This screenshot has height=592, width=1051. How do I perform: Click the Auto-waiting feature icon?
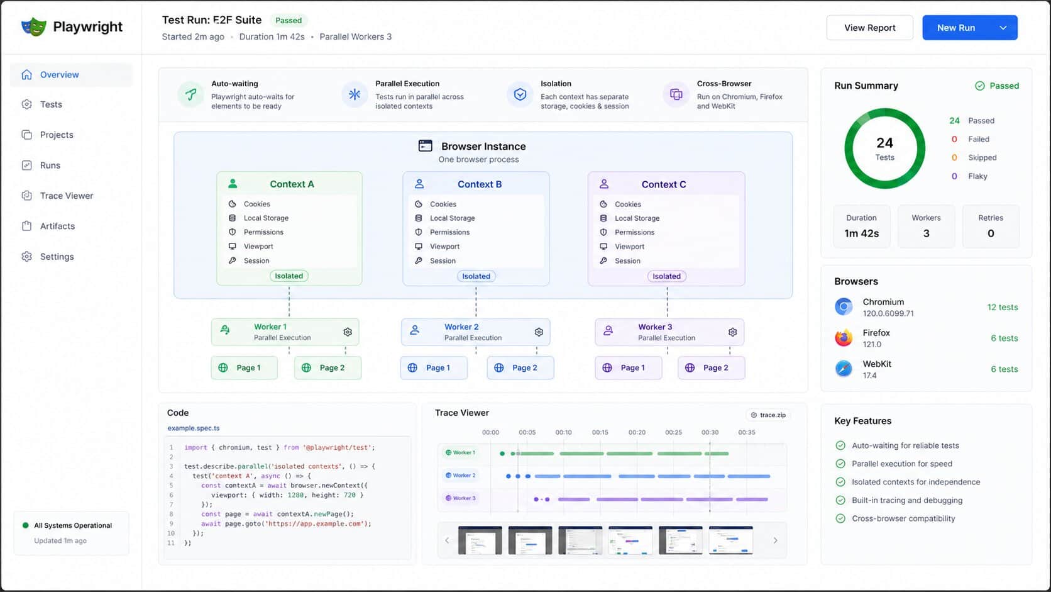[190, 94]
